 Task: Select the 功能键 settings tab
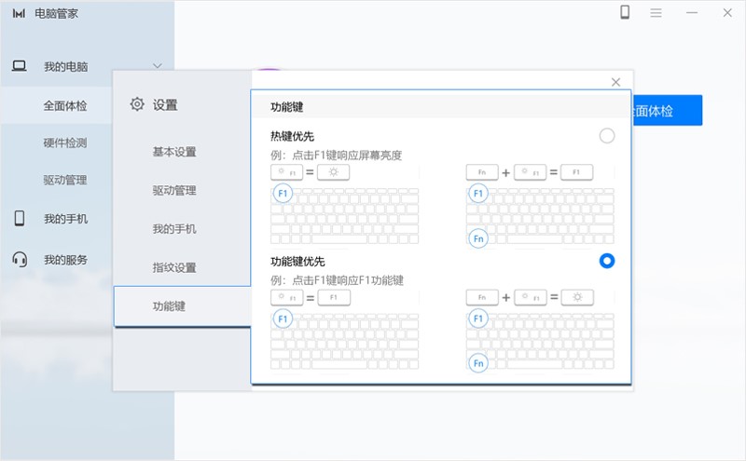(x=182, y=306)
